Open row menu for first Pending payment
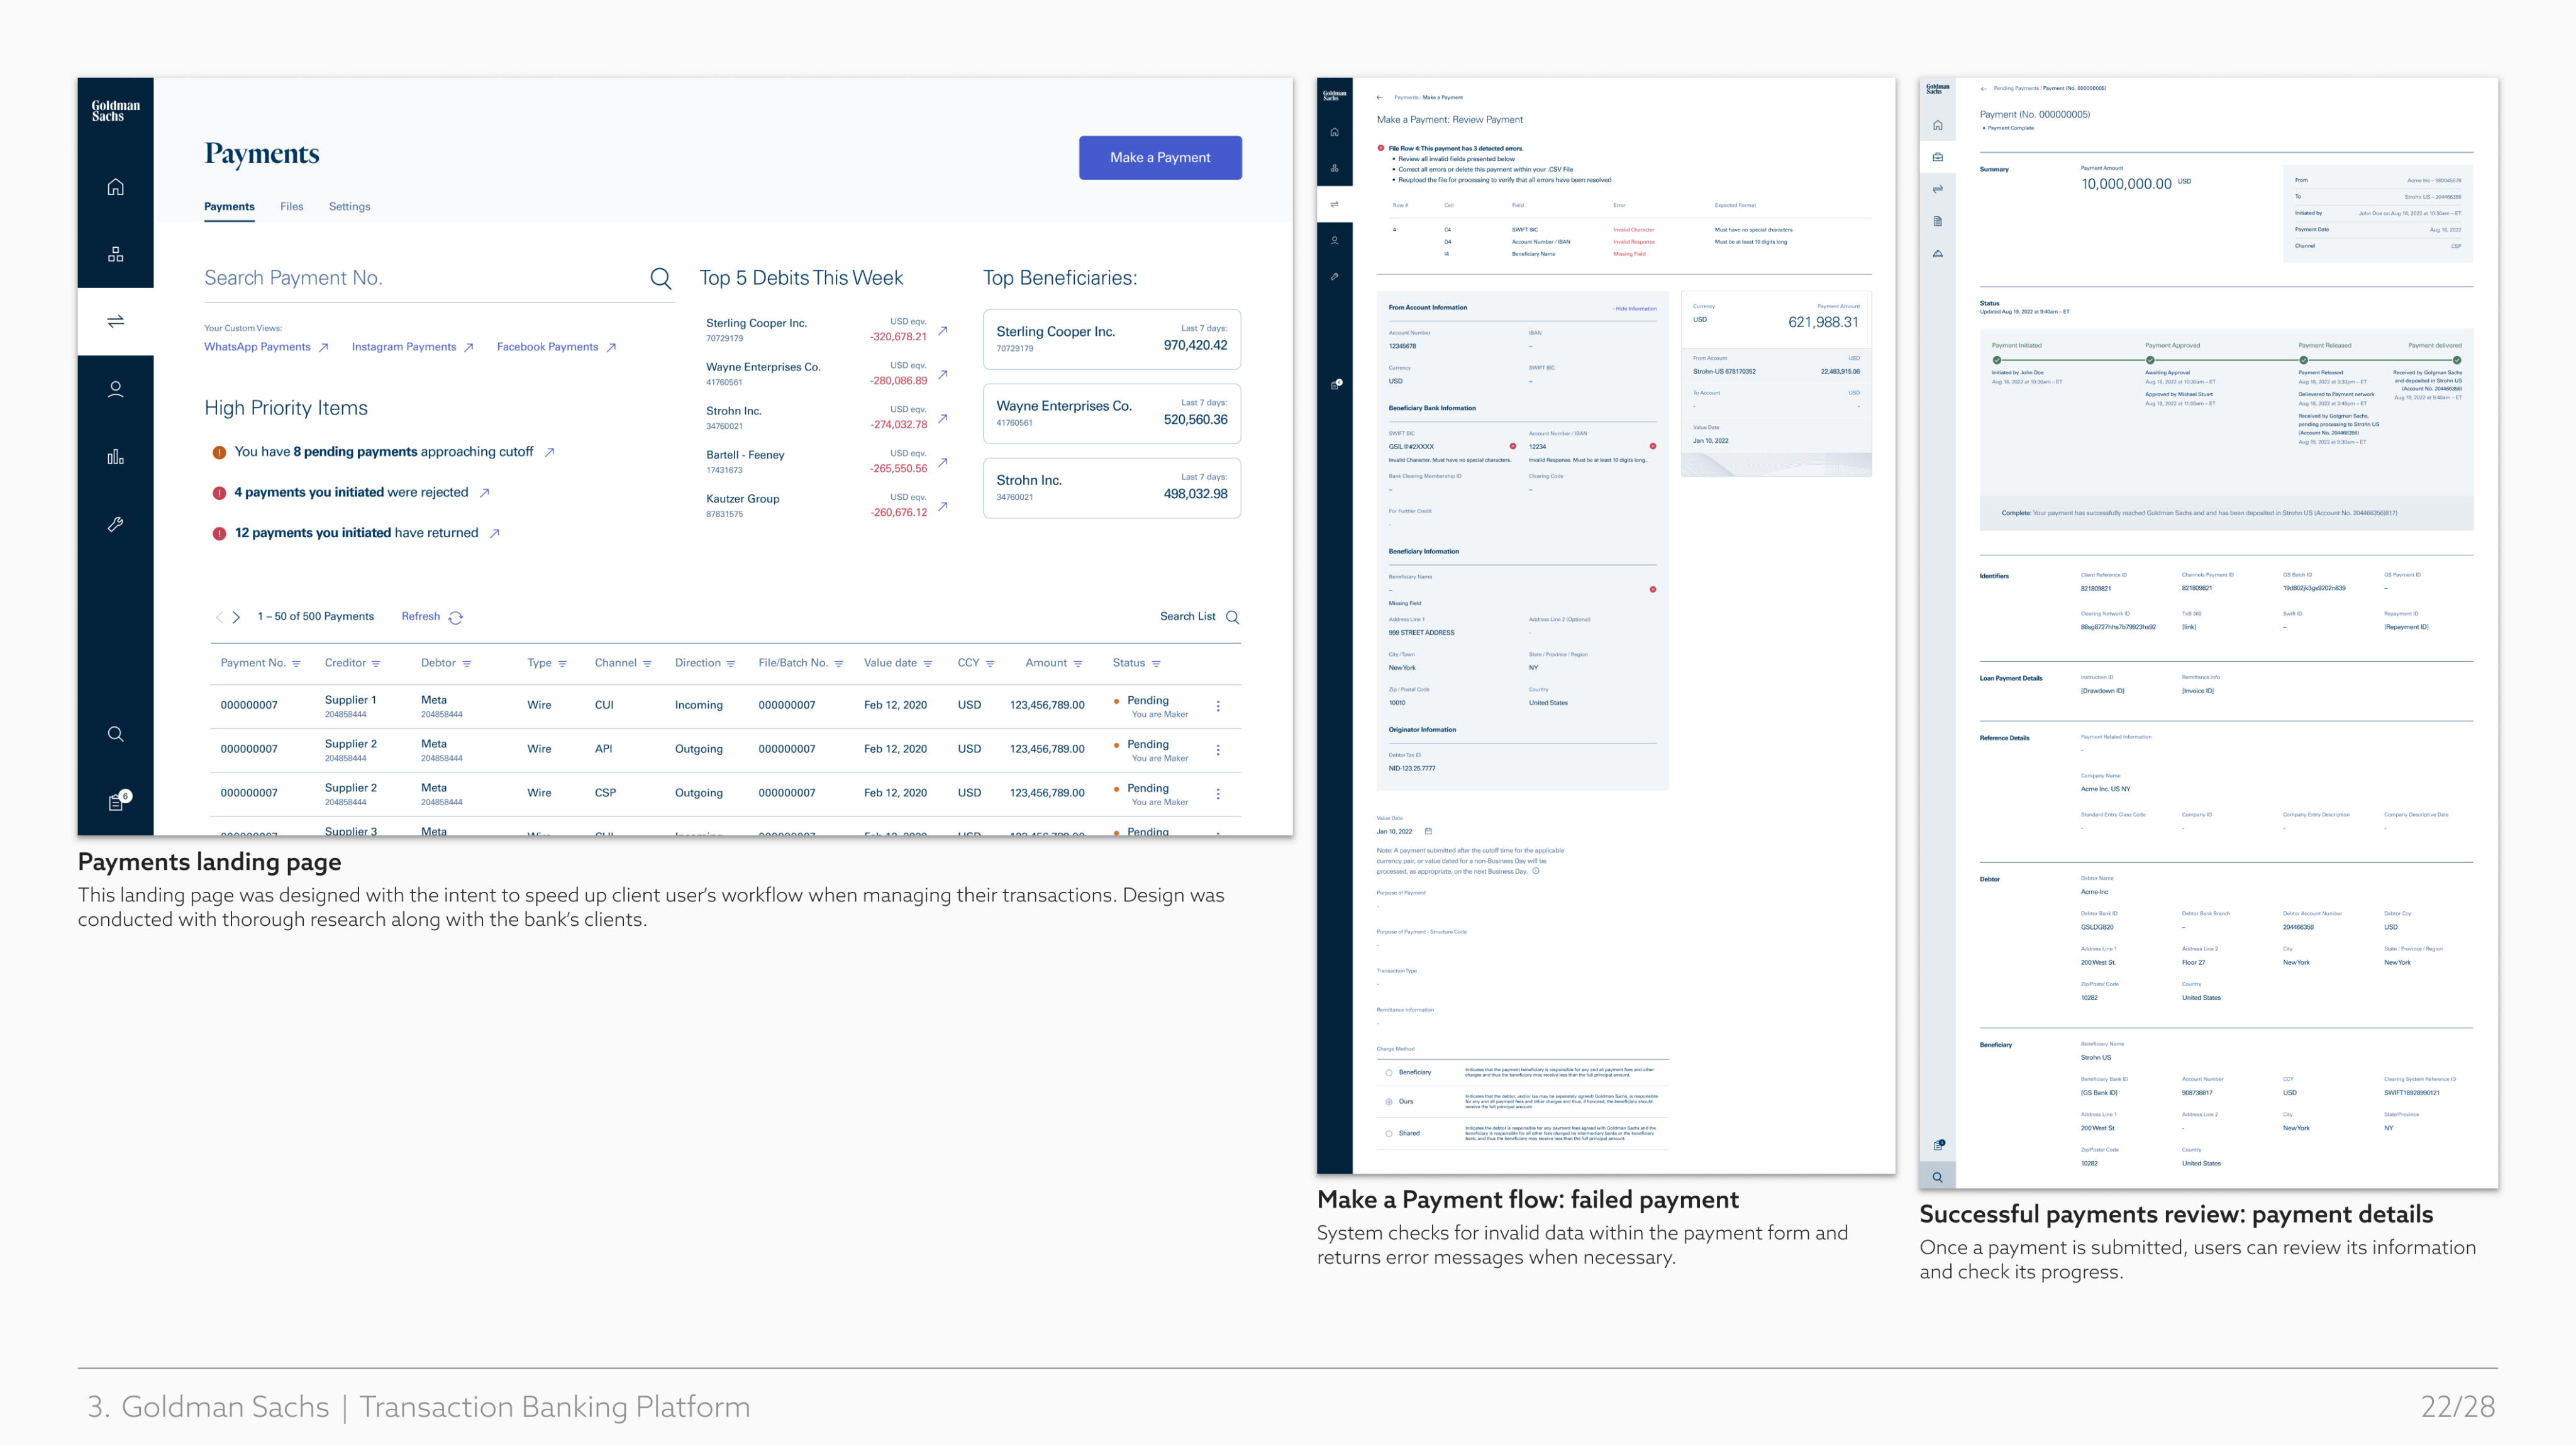The height and width of the screenshot is (1446, 2576). pyautogui.click(x=1218, y=706)
